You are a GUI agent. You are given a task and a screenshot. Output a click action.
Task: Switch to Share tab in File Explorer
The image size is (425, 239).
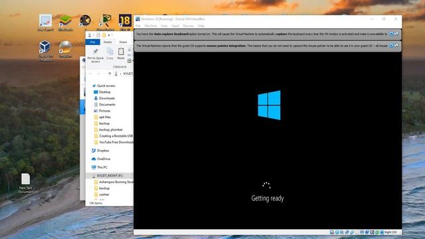coord(123,42)
